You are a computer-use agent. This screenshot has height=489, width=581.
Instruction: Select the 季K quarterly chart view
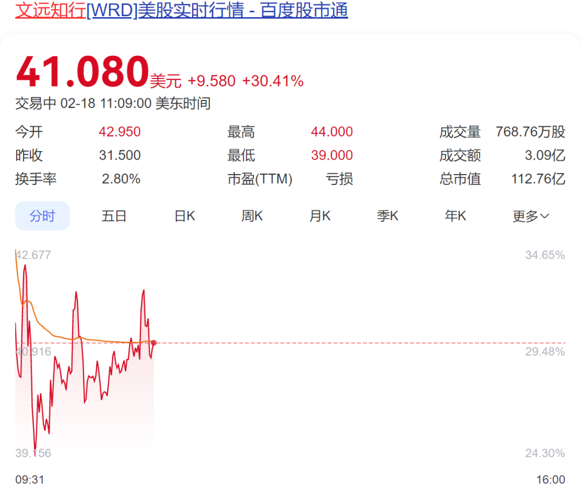tap(387, 215)
